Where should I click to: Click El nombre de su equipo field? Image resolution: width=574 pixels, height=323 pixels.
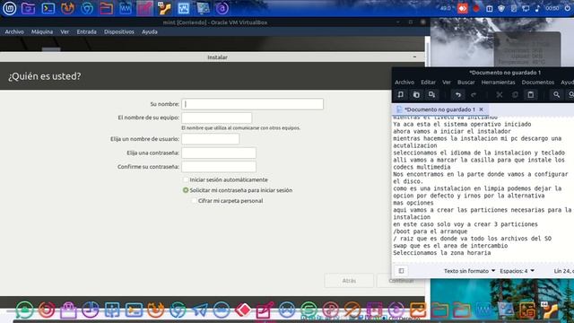coord(217,118)
